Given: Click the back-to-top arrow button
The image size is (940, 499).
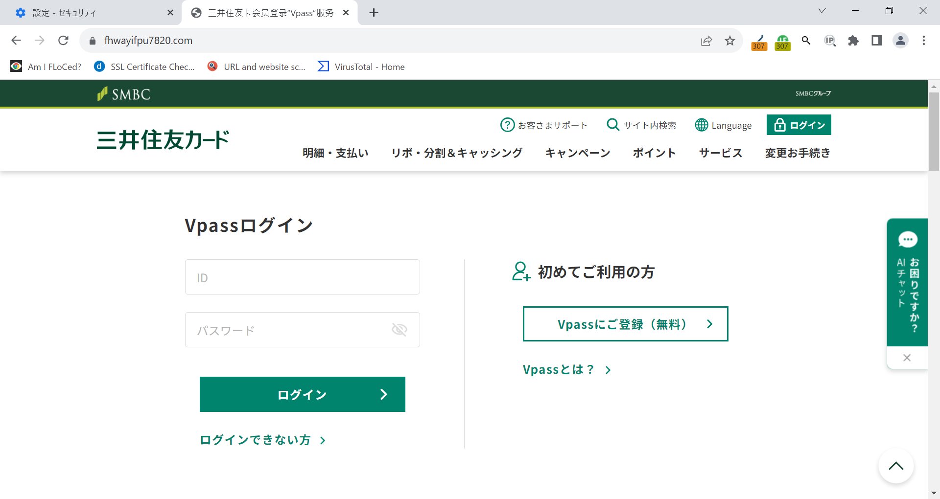Looking at the screenshot, I should pos(896,466).
